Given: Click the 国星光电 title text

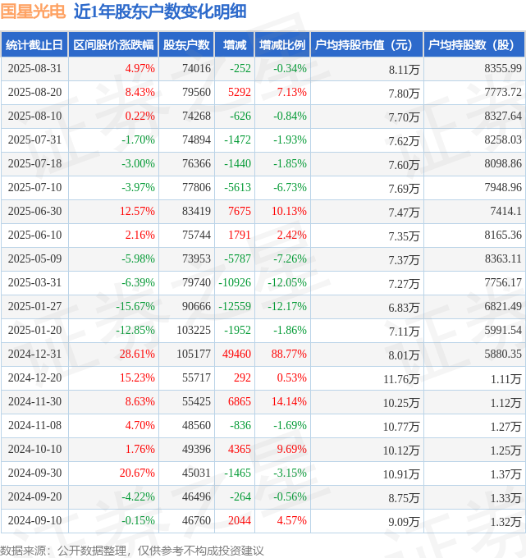Looking at the screenshot, I should [33, 11].
